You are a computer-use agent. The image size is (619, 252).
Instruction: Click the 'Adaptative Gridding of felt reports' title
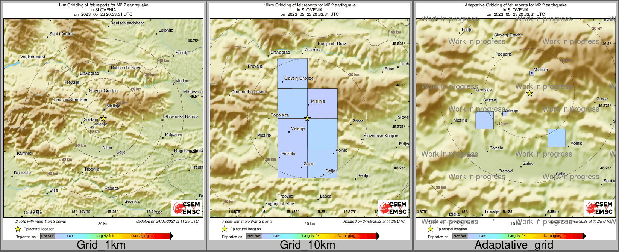(516, 5)
